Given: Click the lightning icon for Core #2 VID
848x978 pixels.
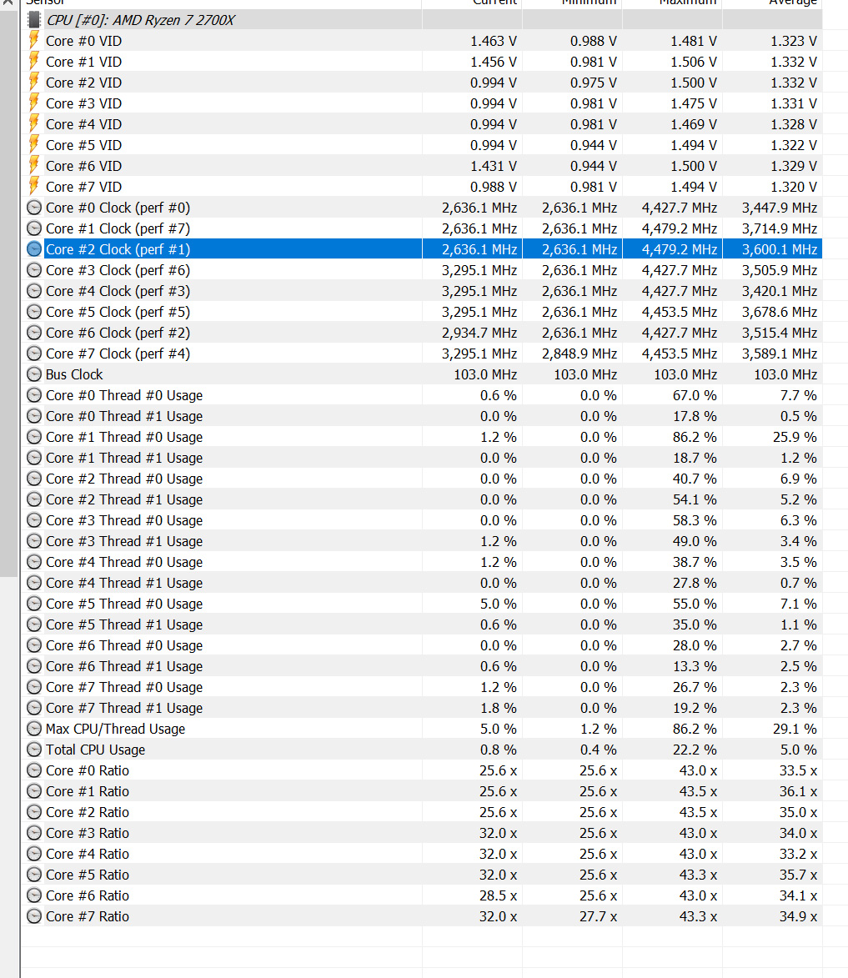Looking at the screenshot, I should click(34, 83).
